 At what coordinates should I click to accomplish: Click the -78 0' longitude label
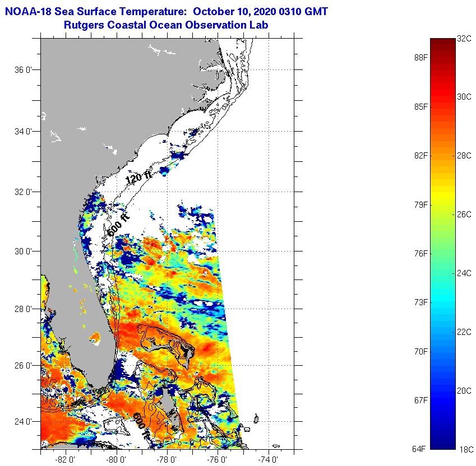pyautogui.click(x=167, y=460)
